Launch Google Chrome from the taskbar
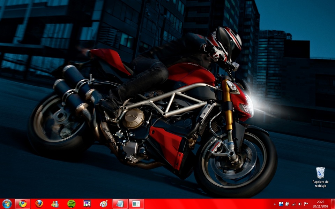This screenshot has width=335, height=209. (23, 204)
